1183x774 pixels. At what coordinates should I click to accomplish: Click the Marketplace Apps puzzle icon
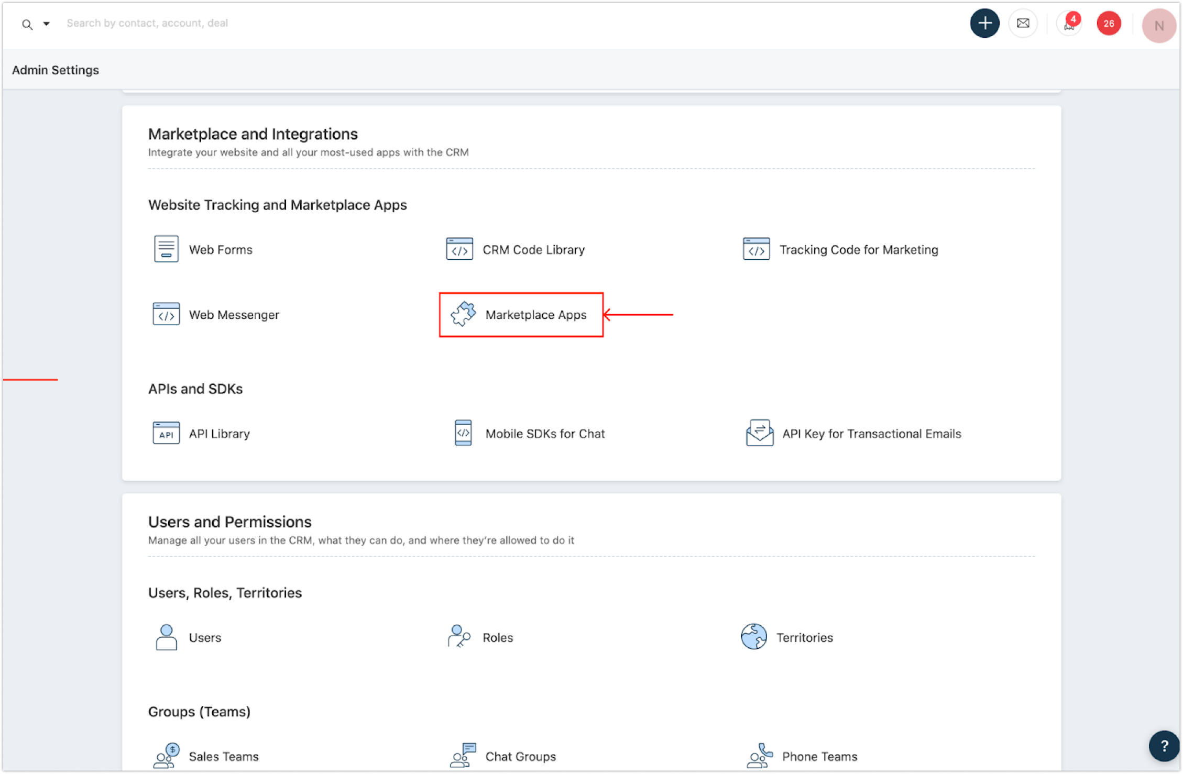click(x=463, y=314)
